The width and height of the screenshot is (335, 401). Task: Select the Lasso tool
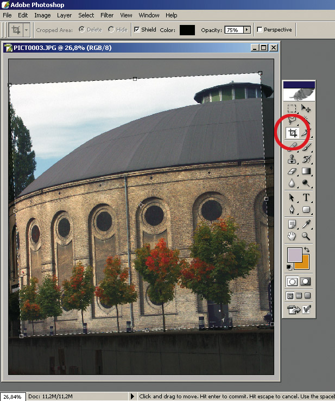click(292, 120)
